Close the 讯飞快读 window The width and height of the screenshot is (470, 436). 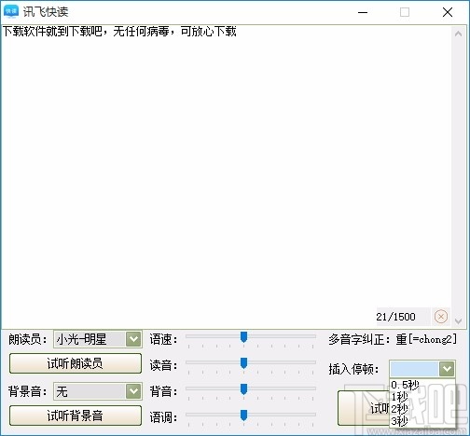pos(448,12)
